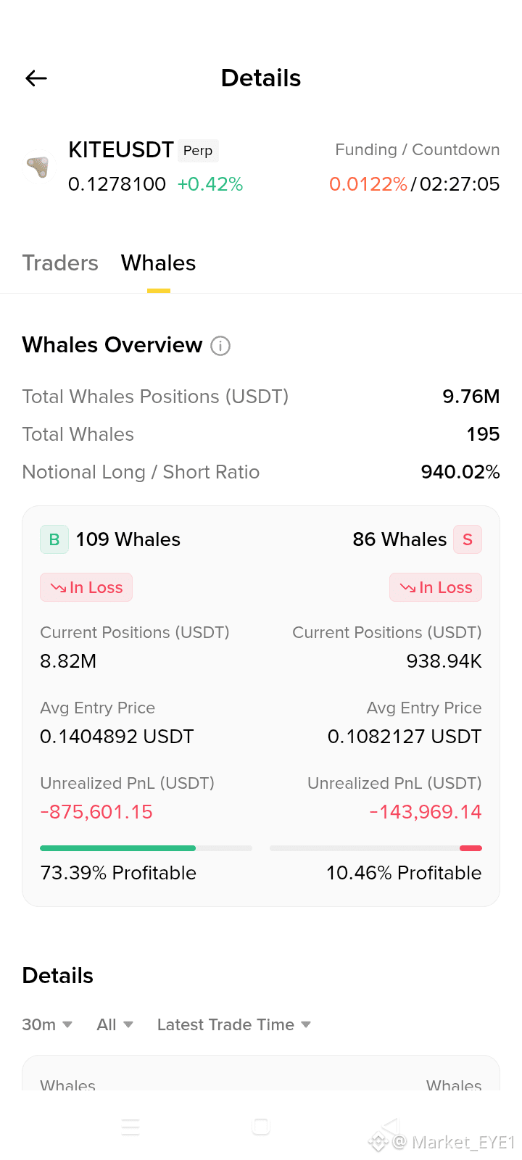522x1160 pixels.
Task: Tap the Android home square icon
Action: click(261, 1126)
